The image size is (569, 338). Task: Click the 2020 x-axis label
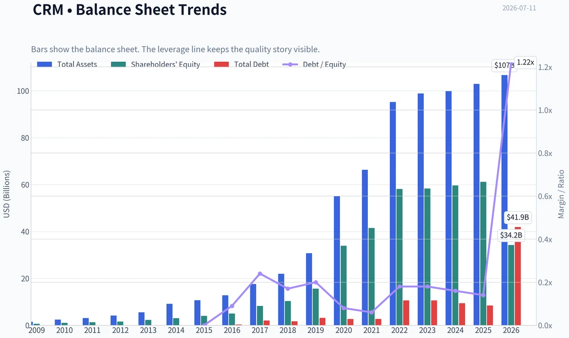343,330
